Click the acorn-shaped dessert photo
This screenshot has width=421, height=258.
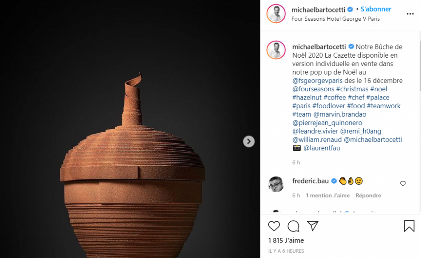pyautogui.click(x=132, y=178)
